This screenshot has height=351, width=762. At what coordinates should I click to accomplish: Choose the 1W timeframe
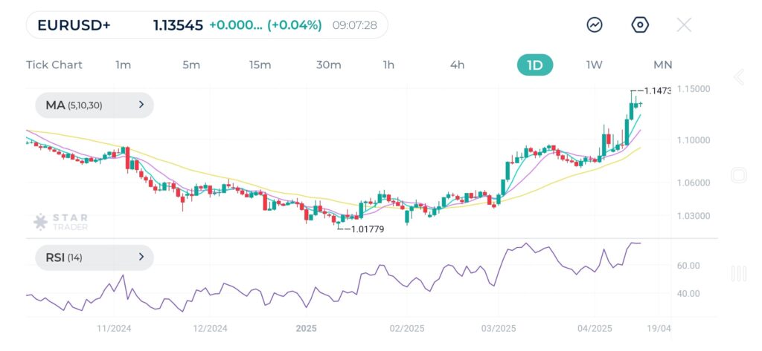click(594, 65)
